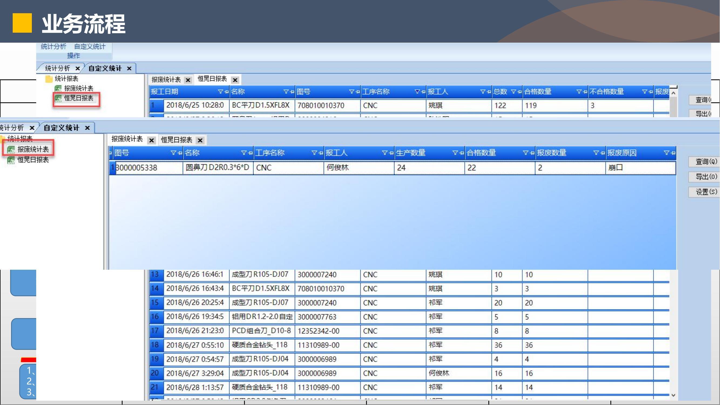Select row 18 硬质合金钻头_118 record
This screenshot has height=405, width=720.
(x=260, y=345)
